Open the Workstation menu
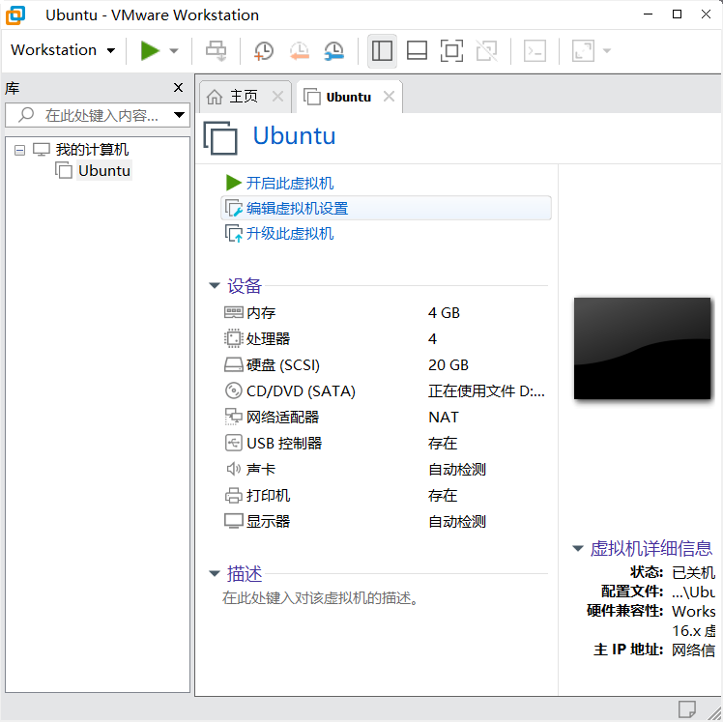 coord(63,50)
